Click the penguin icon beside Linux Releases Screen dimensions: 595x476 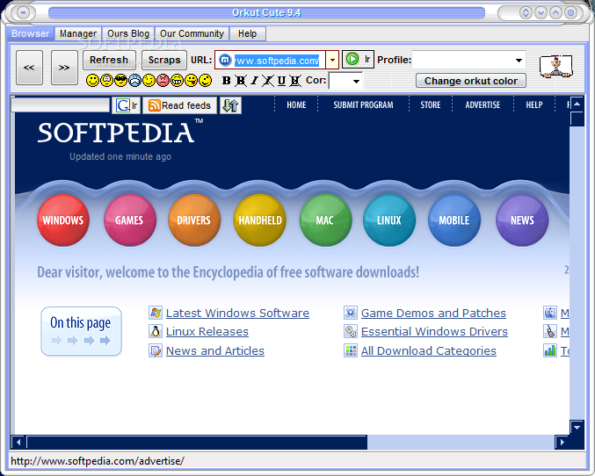(x=156, y=331)
